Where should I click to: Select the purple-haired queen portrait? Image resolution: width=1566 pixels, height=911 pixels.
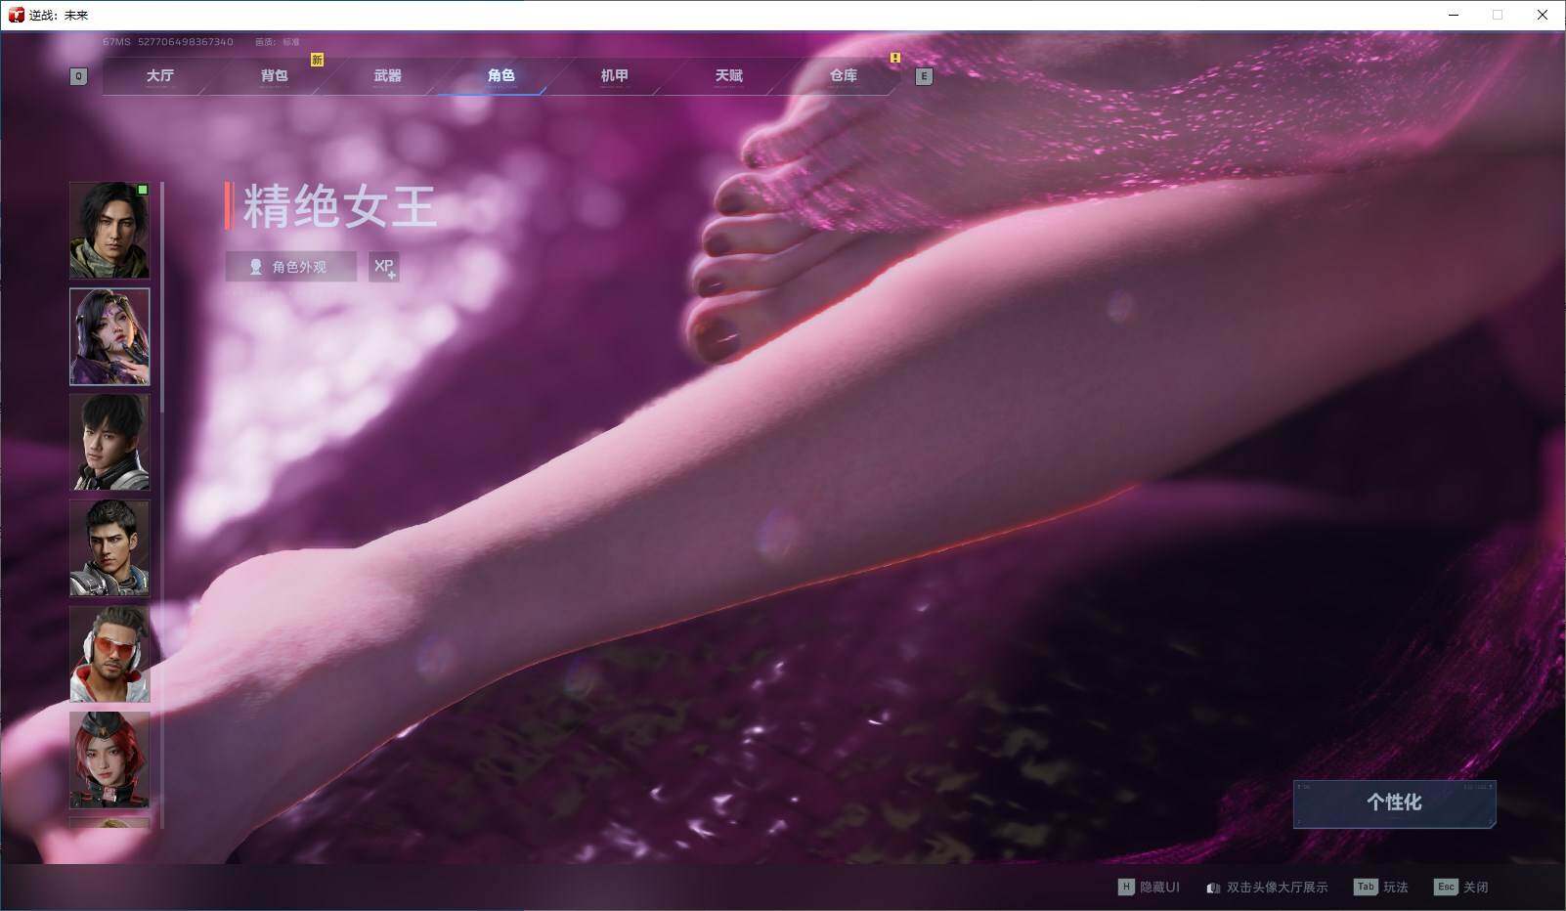click(109, 336)
